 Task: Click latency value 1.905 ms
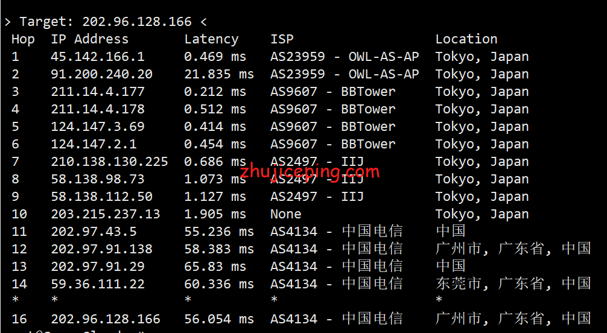point(215,214)
